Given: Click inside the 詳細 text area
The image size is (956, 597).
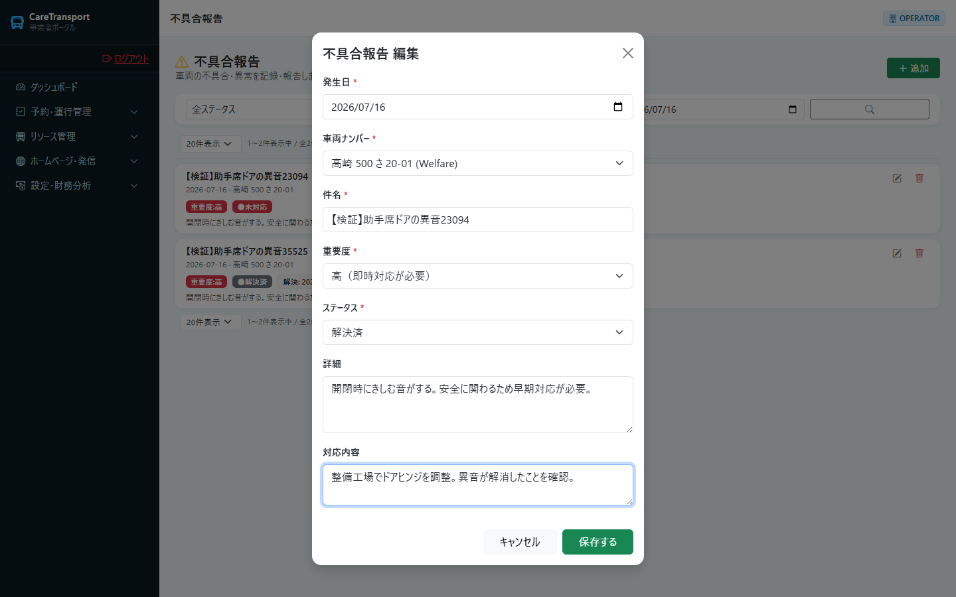Looking at the screenshot, I should click(x=478, y=405).
